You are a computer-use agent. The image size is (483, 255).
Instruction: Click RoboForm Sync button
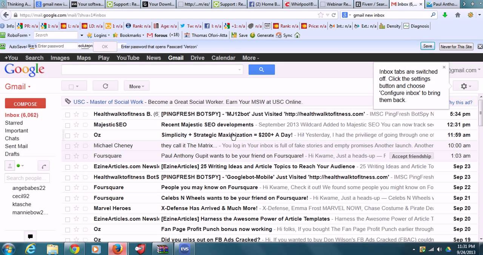[x=284, y=35]
